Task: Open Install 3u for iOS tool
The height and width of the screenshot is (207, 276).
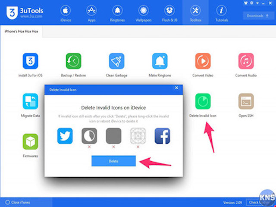Action: 31,61
